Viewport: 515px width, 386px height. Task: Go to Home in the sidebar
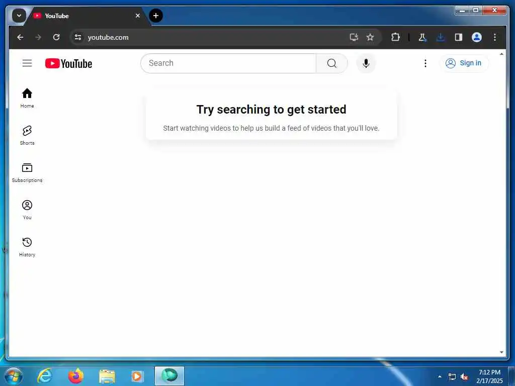click(27, 98)
